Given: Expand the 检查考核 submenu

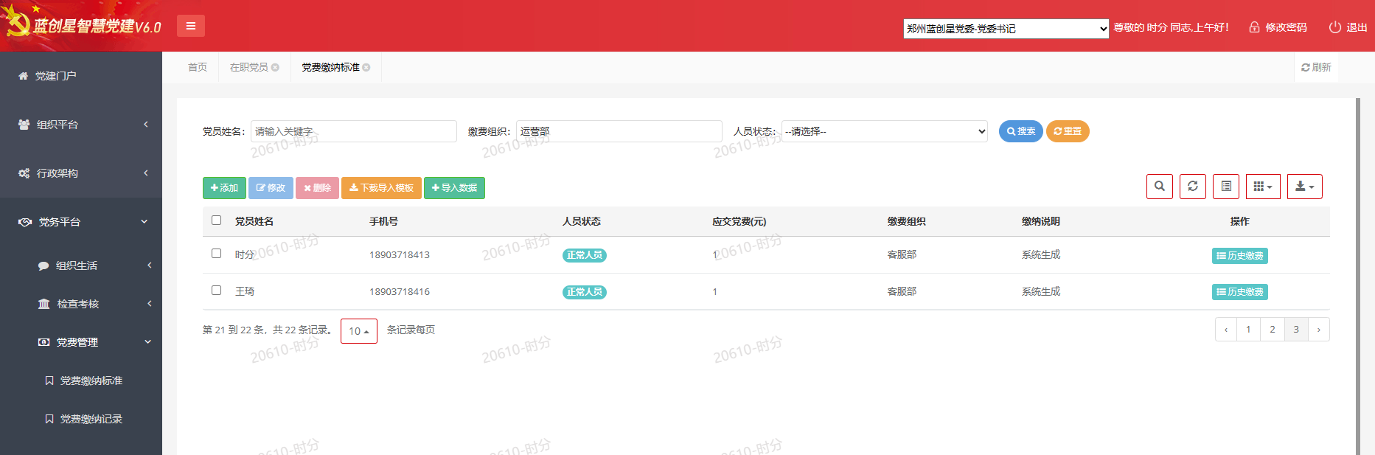Looking at the screenshot, I should 81,304.
